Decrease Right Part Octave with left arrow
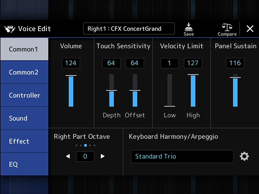Screen dimensions: 259x194 68,156
